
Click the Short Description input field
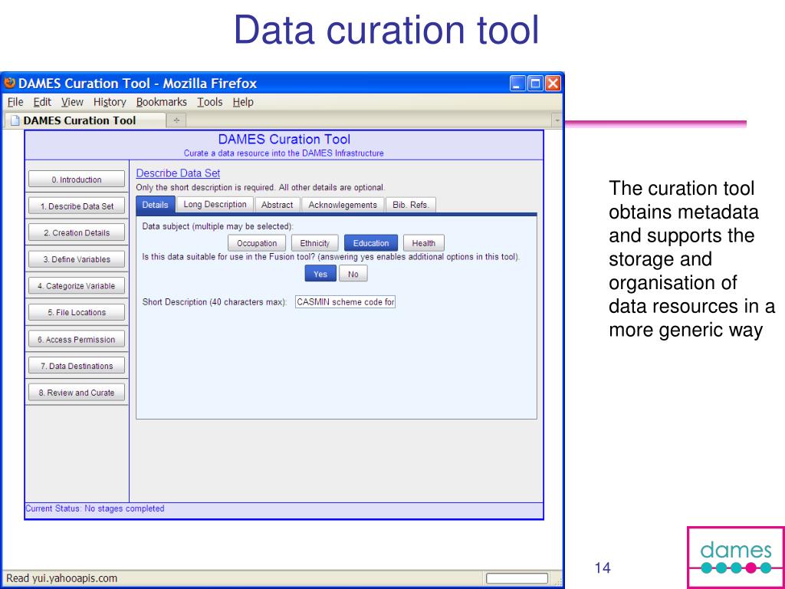(x=346, y=302)
